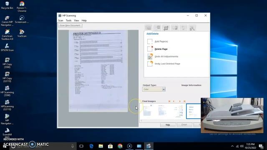Open File Explorer from the taskbar
This screenshot has height=150, width=267.
point(101,146)
